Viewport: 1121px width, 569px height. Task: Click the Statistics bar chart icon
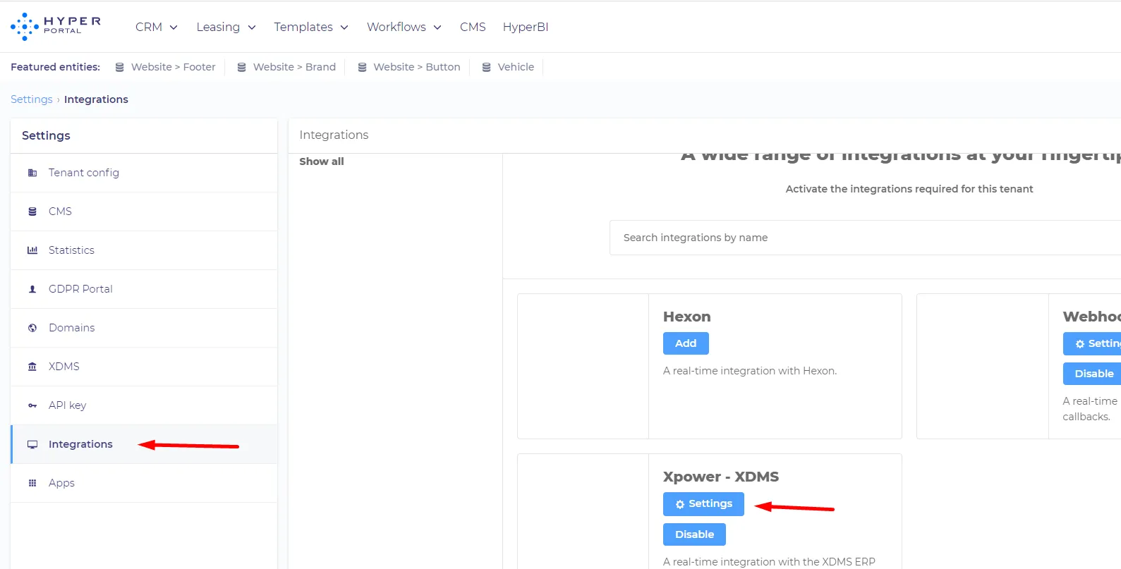32,250
